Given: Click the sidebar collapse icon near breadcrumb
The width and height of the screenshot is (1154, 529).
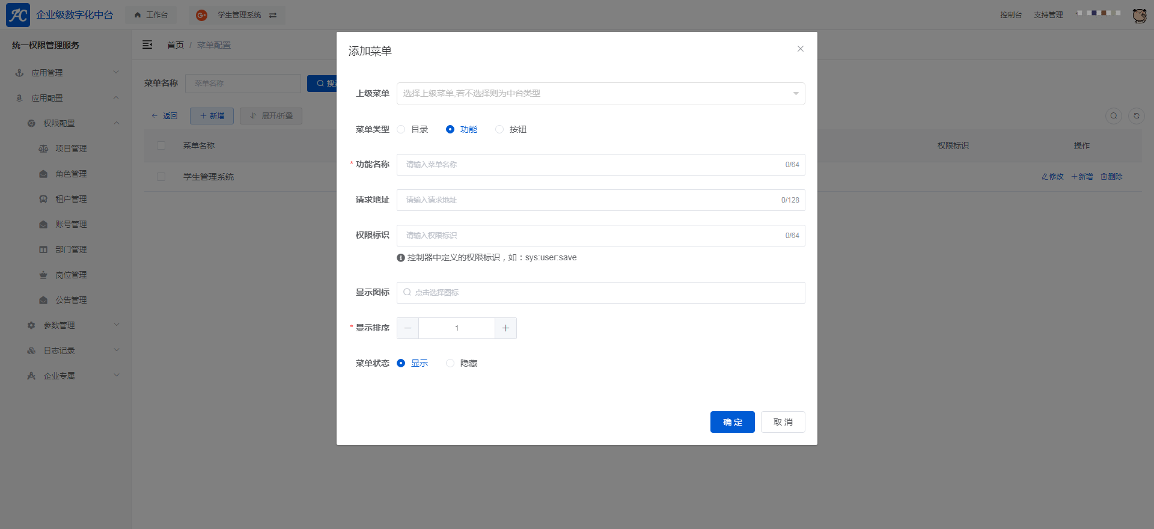Looking at the screenshot, I should pyautogui.click(x=147, y=45).
